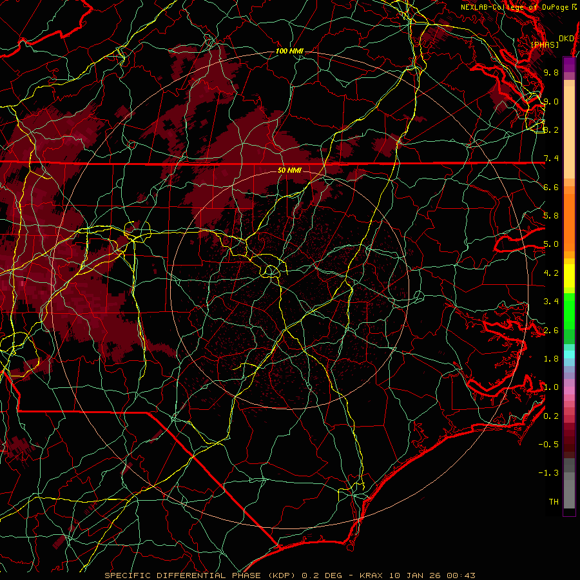The height and width of the screenshot is (580, 580).
Task: Click the -1.3 value on the scale
Action: coord(548,473)
